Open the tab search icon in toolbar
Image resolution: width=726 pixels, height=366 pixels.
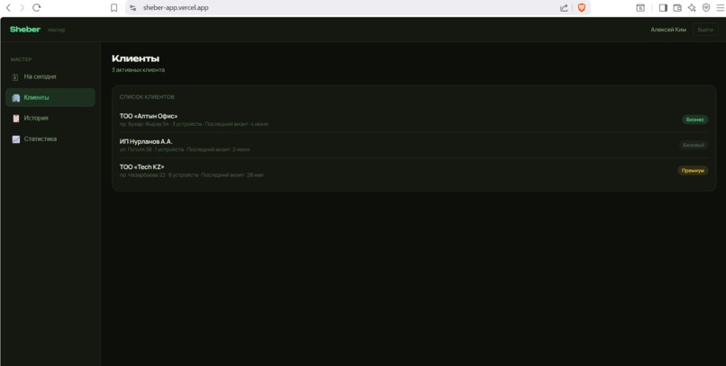coord(640,8)
